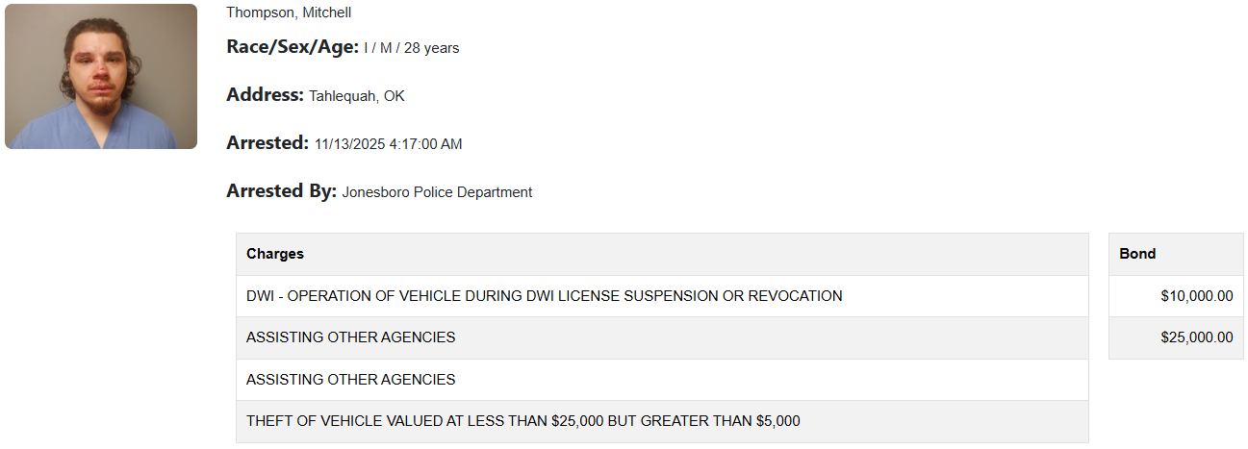Viewport: 1248px width, 449px height.
Task: Click the inmate mugshot photo
Action: click(101, 76)
